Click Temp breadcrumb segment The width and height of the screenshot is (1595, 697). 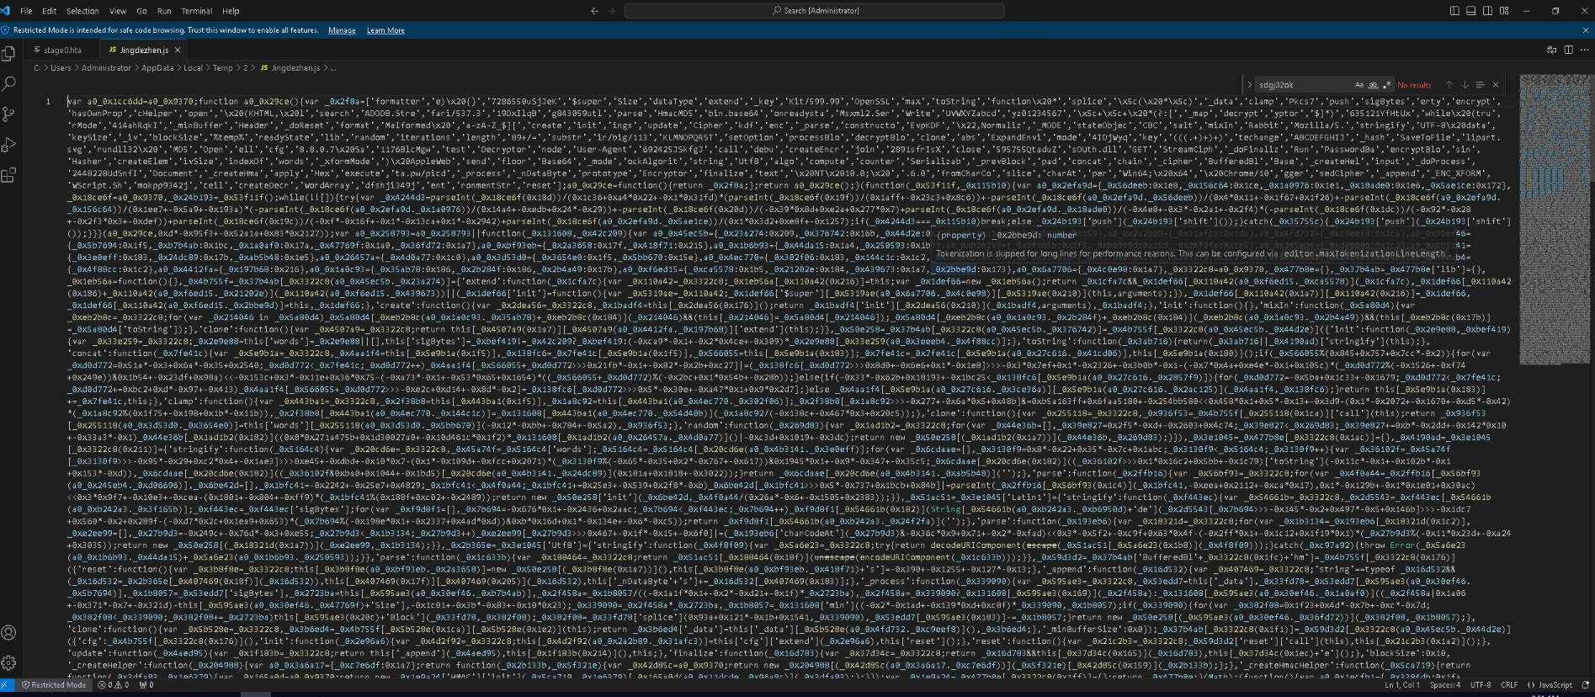click(x=222, y=68)
